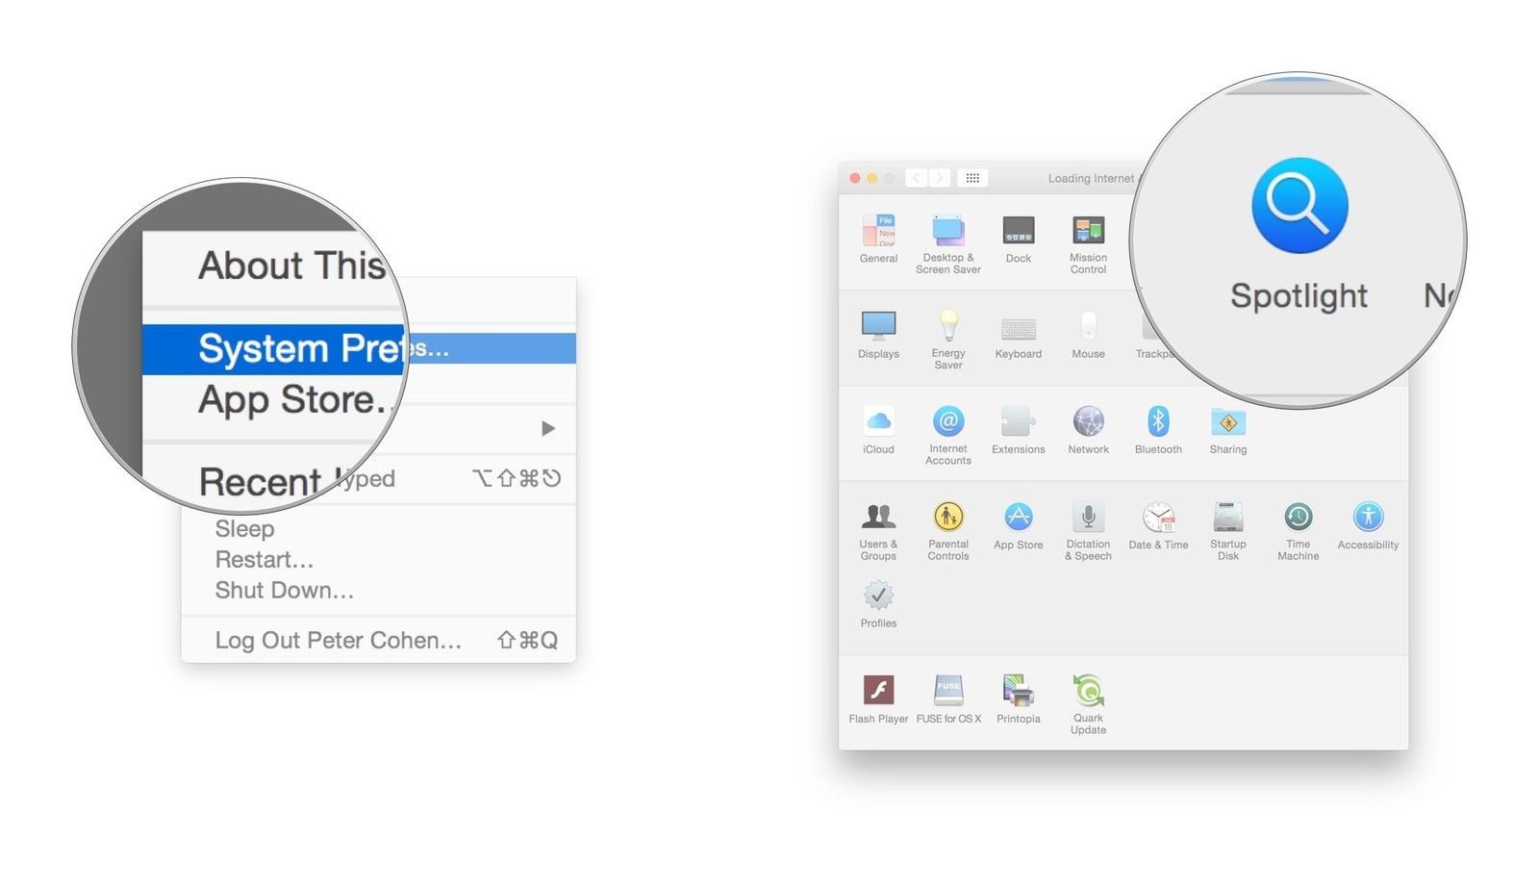
Task: Select Log Out Peter Cohen menu item
Action: 339,641
